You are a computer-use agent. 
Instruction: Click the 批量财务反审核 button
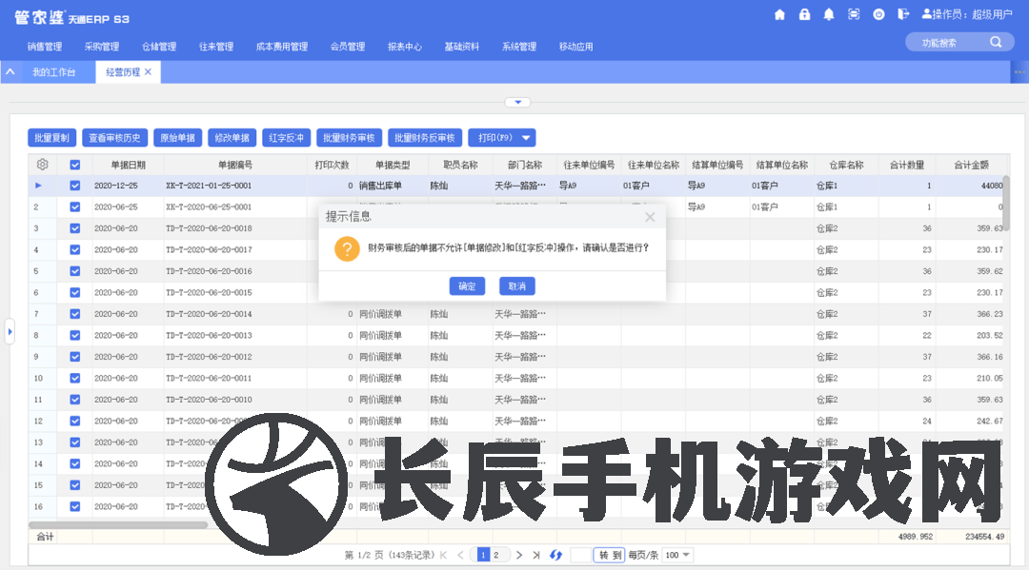point(425,138)
